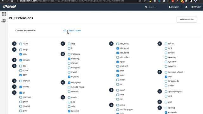Screen dimensions: 203x114
Task: Uncheck the tidy extension
Action: click(x=166, y=77)
